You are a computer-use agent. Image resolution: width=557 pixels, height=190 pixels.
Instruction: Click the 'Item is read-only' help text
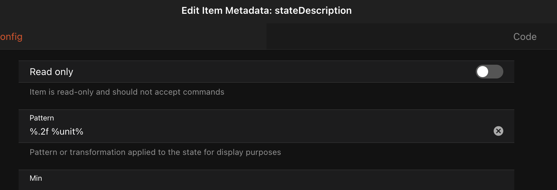click(x=127, y=92)
